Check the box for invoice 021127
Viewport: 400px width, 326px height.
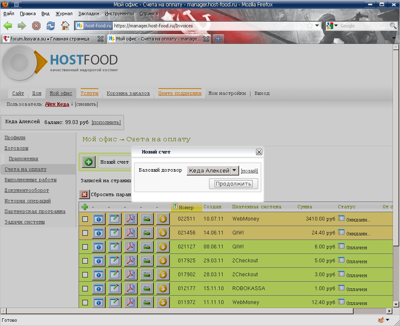[x=85, y=247]
